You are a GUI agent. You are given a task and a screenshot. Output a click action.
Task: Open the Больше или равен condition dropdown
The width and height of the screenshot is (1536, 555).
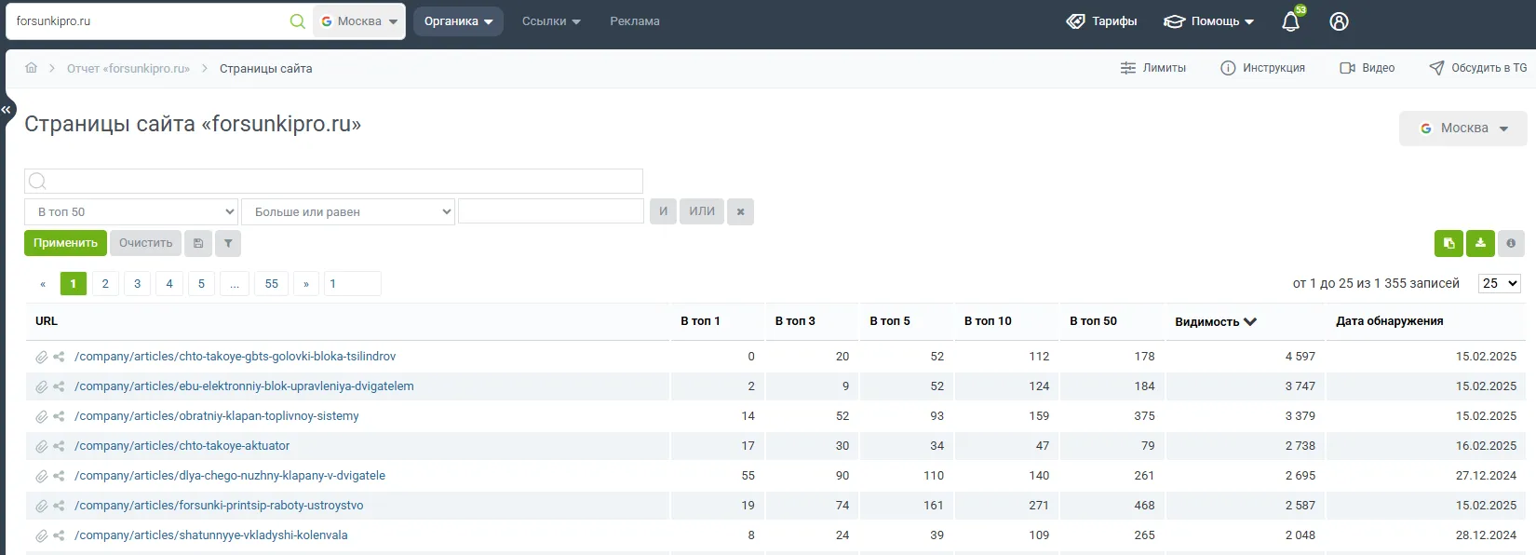[x=348, y=211]
